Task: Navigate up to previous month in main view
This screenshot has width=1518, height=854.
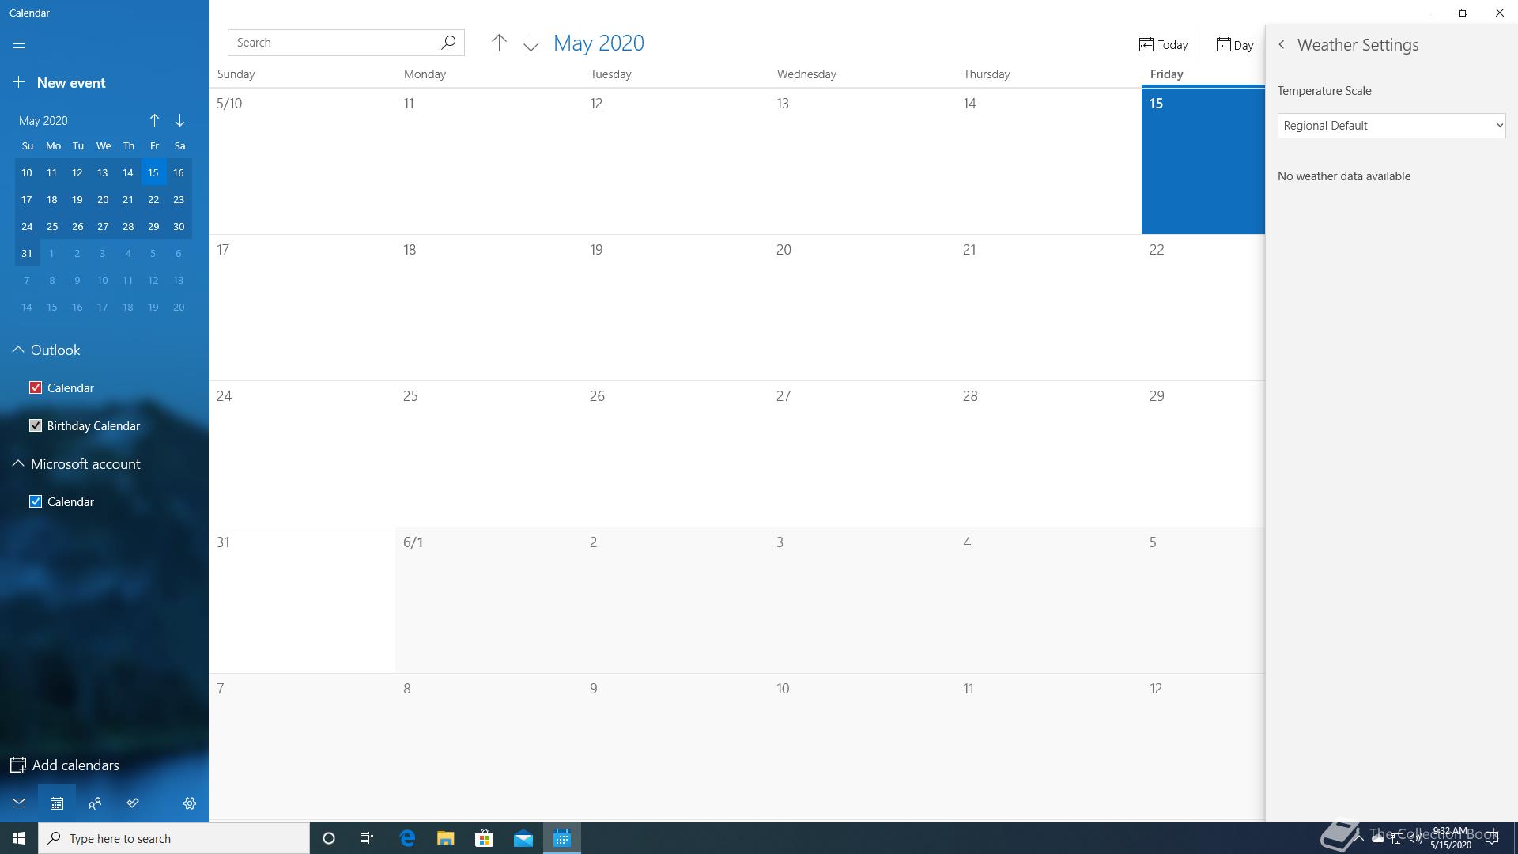Action: [x=499, y=43]
